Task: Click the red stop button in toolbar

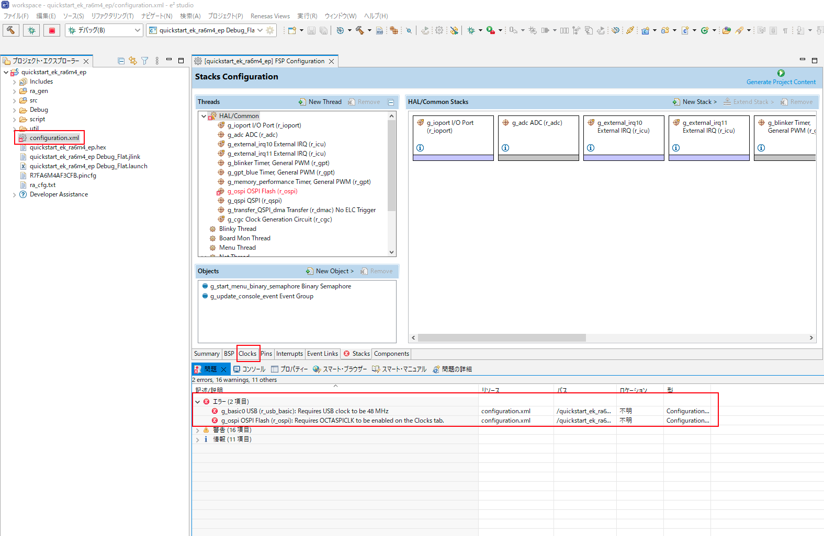Action: pos(52,30)
